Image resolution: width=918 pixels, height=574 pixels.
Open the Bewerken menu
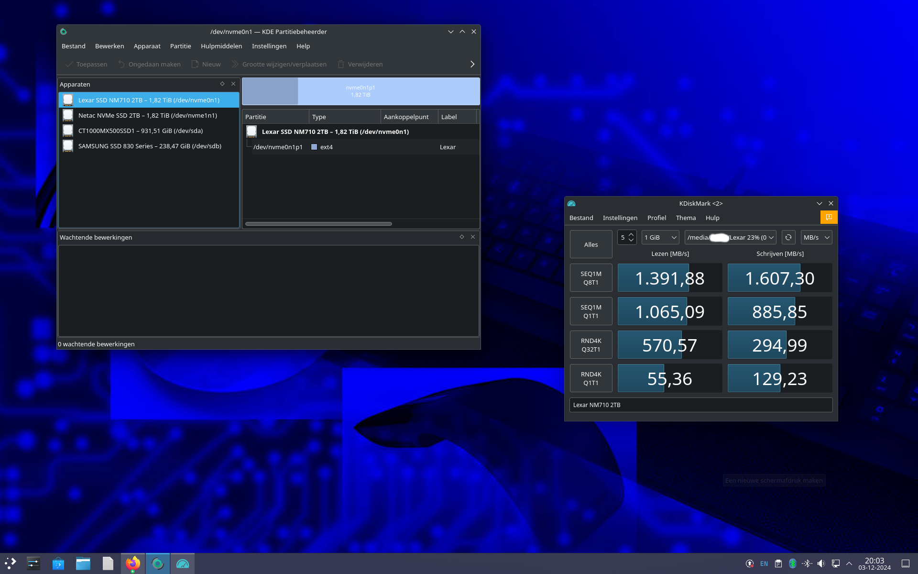click(109, 46)
